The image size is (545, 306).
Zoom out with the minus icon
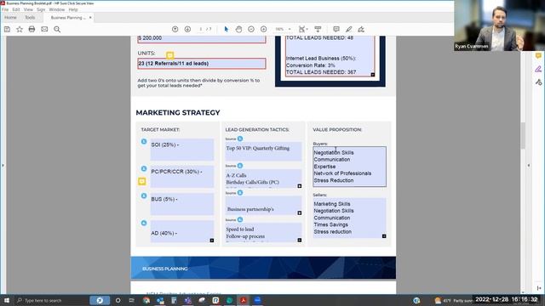coord(251,29)
